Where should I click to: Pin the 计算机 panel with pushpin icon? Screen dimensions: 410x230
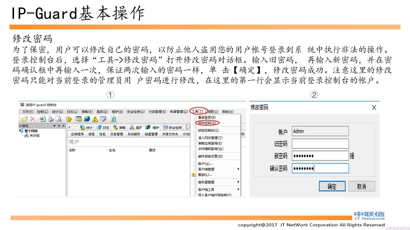click(59, 126)
